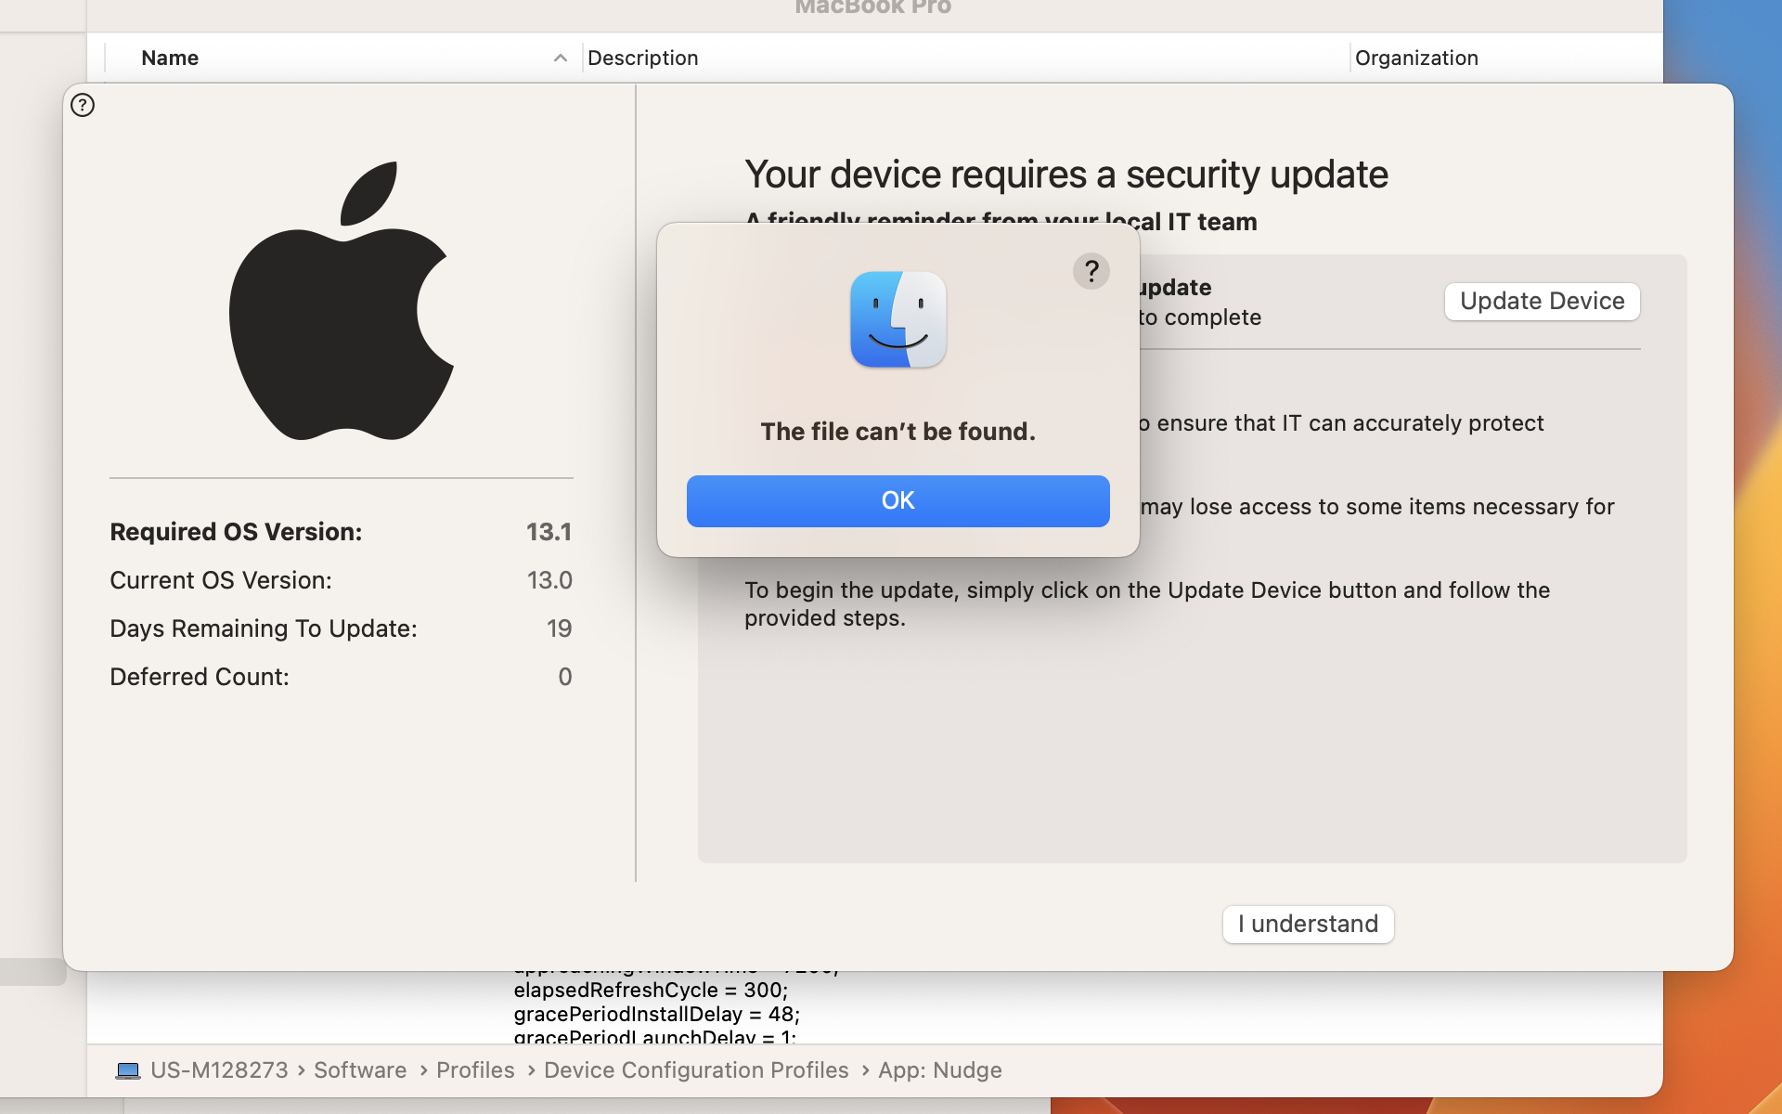Dismiss the dialog with OK
This screenshot has height=1114, width=1782.
click(897, 500)
